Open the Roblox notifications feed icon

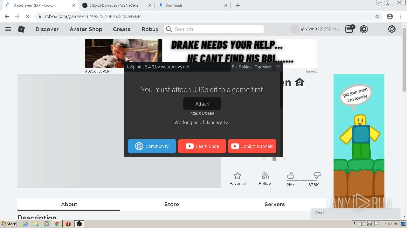[x=349, y=29]
